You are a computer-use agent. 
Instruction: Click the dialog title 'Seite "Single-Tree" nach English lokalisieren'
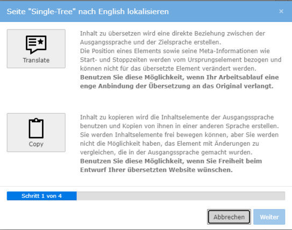pyautogui.click(x=88, y=11)
